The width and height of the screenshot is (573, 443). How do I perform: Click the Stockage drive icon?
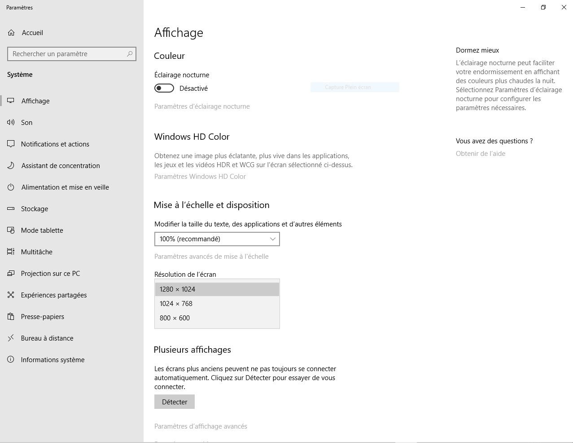pos(11,209)
